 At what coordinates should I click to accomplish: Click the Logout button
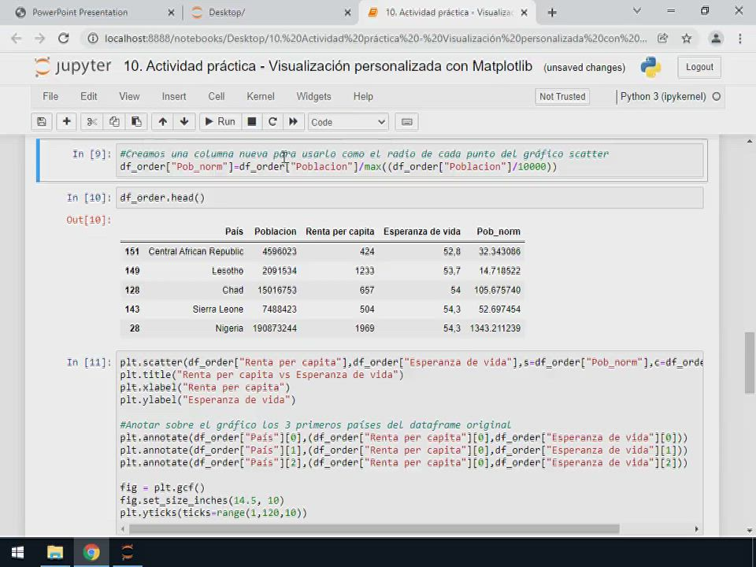pyautogui.click(x=699, y=67)
